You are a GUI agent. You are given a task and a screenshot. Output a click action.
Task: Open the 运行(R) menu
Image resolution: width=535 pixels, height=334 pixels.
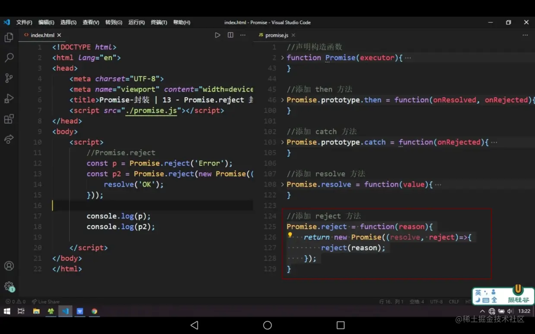pyautogui.click(x=136, y=22)
